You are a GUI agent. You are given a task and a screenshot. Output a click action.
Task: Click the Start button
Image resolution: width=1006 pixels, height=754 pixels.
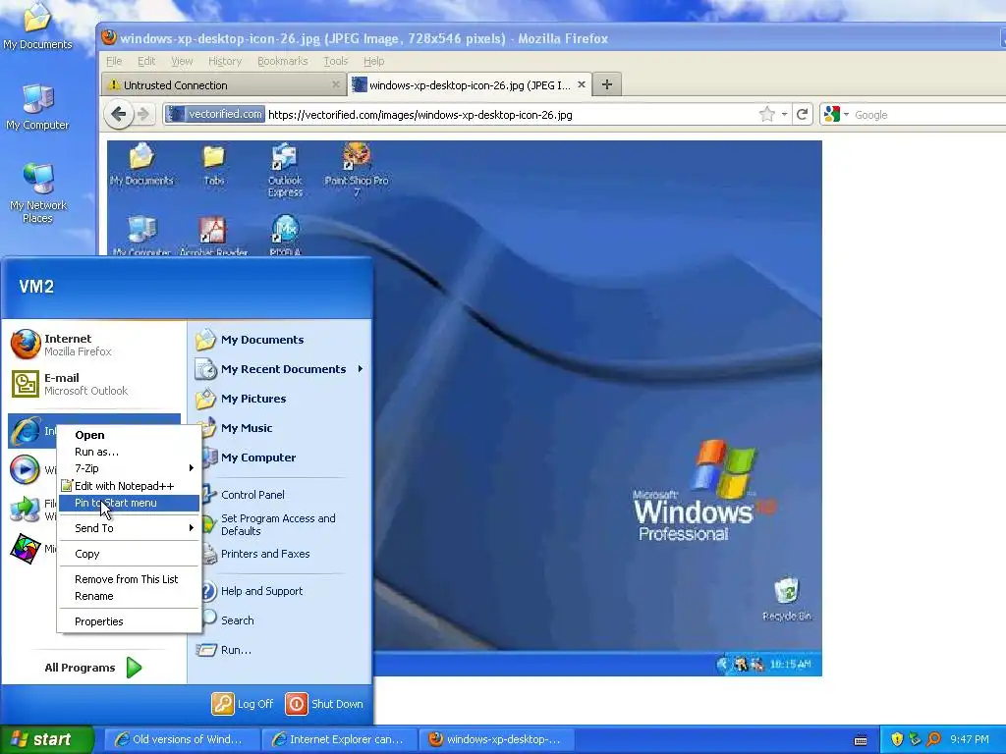pyautogui.click(x=46, y=739)
